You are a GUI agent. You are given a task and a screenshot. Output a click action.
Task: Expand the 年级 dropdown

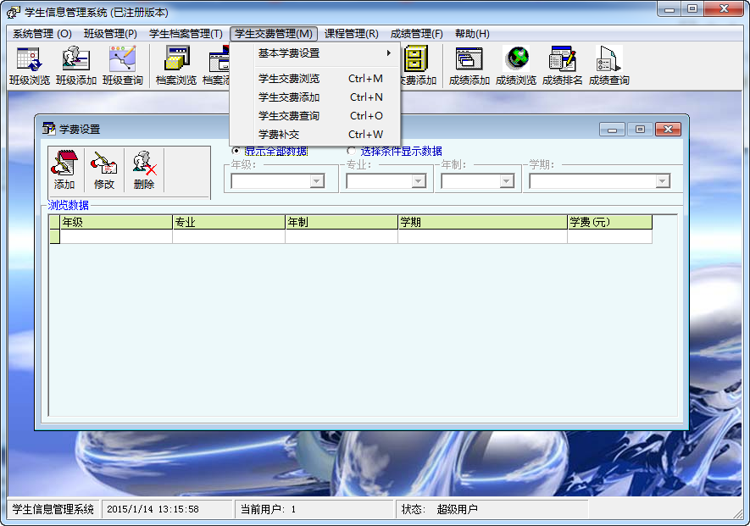coord(317,181)
